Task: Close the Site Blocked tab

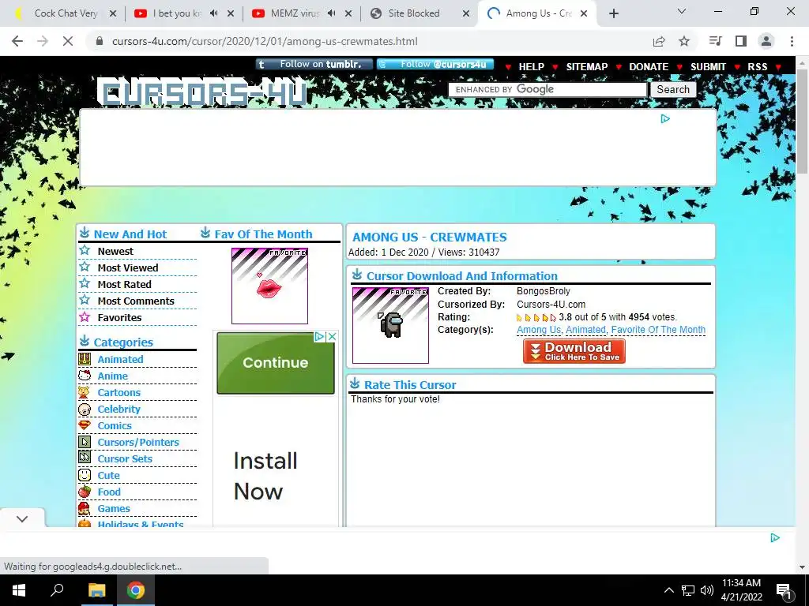Action: (466, 13)
